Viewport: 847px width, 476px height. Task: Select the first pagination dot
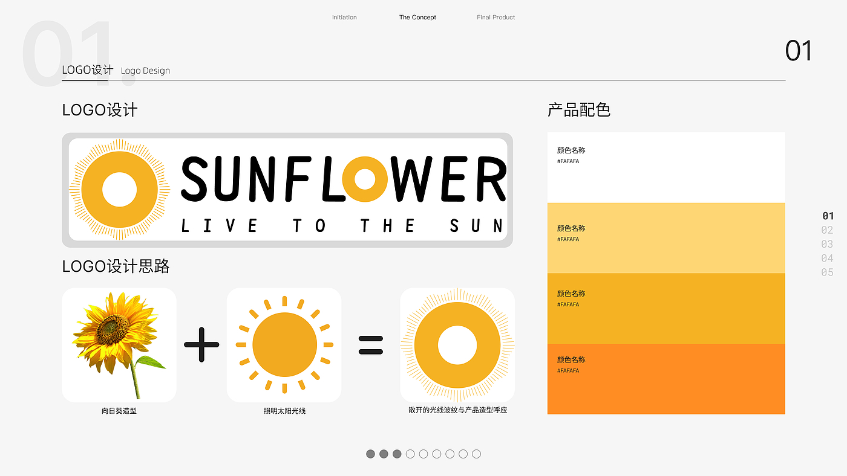pos(370,454)
